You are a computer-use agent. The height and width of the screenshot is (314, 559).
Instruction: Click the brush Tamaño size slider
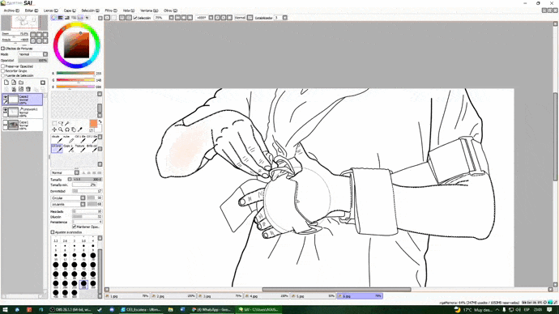87,180
